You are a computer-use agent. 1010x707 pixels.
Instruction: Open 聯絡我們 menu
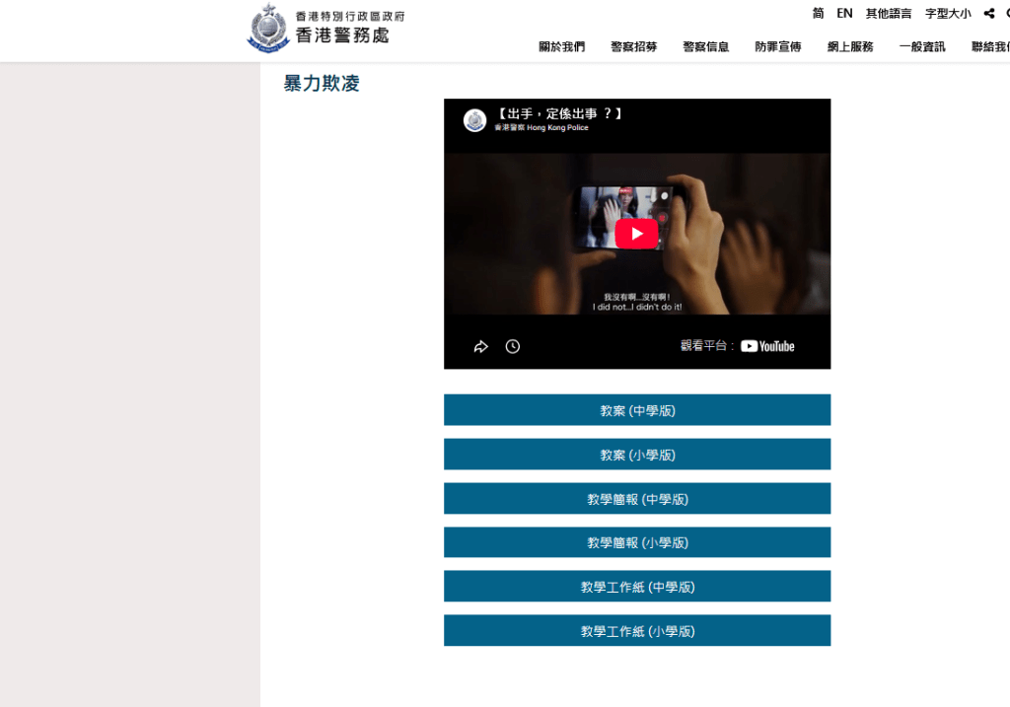[x=990, y=46]
